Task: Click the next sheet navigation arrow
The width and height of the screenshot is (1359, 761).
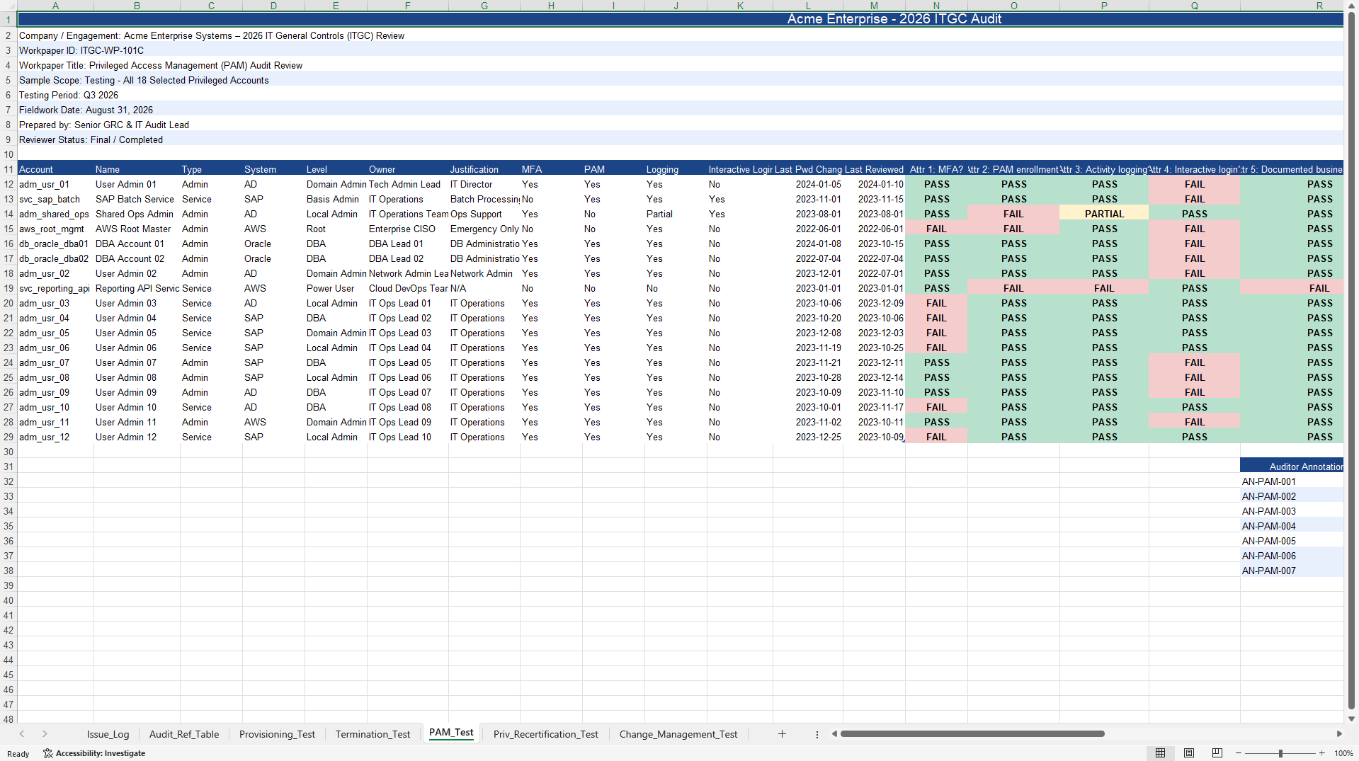Action: (x=45, y=734)
